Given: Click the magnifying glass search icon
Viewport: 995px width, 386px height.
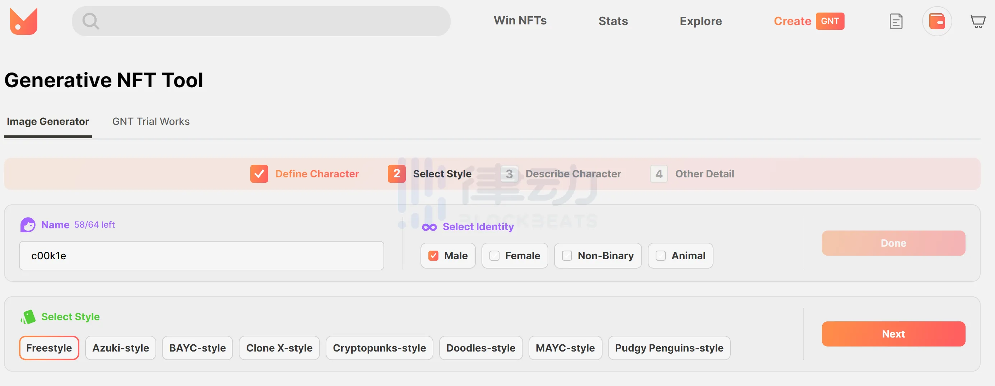Looking at the screenshot, I should pyautogui.click(x=90, y=21).
